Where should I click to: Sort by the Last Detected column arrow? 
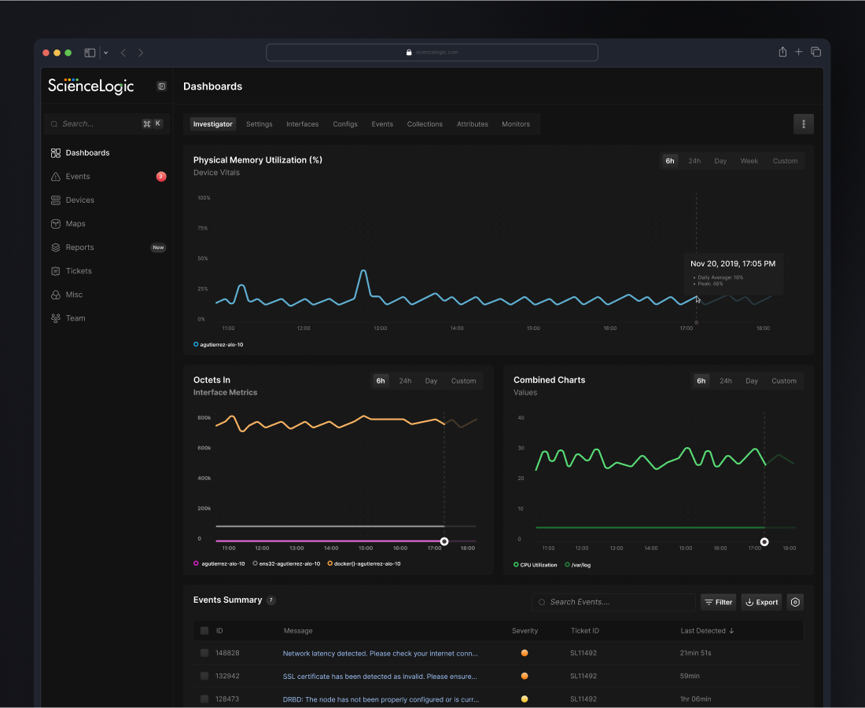[731, 631]
